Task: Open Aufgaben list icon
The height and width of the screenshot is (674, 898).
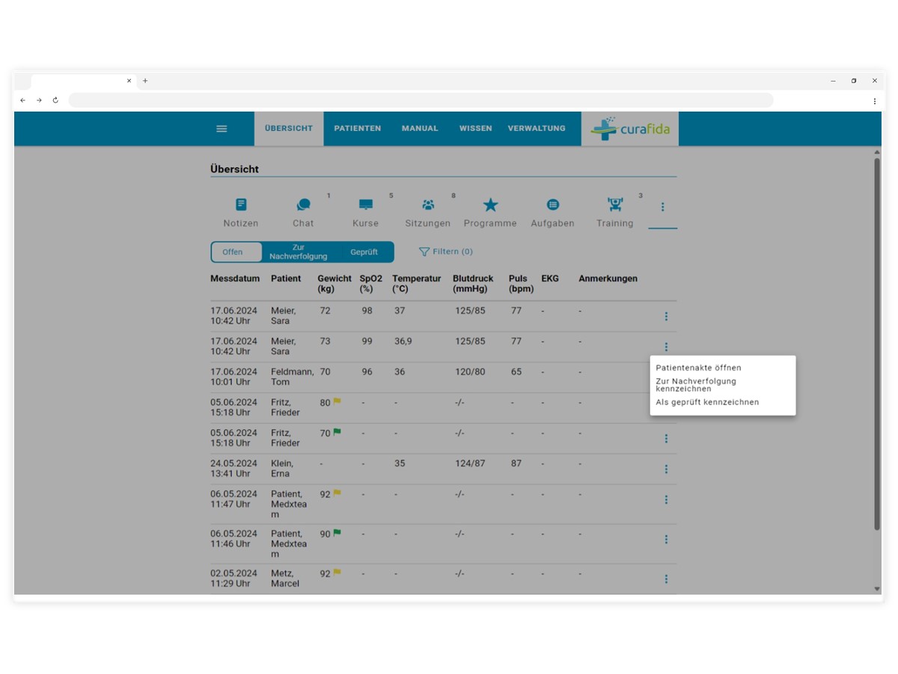Action: [552, 204]
